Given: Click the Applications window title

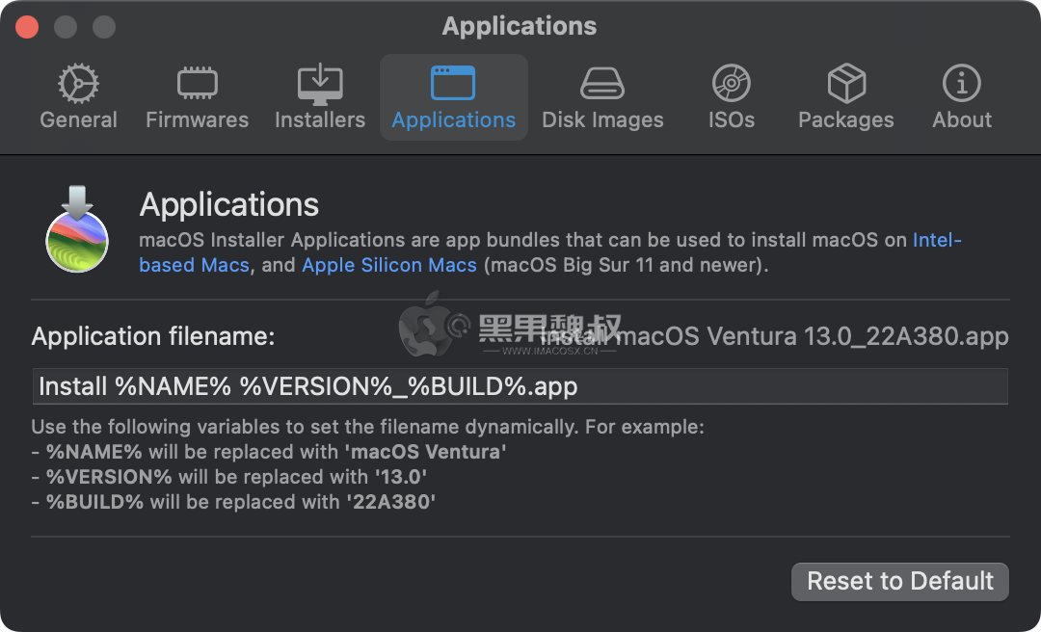Looking at the screenshot, I should [x=520, y=26].
